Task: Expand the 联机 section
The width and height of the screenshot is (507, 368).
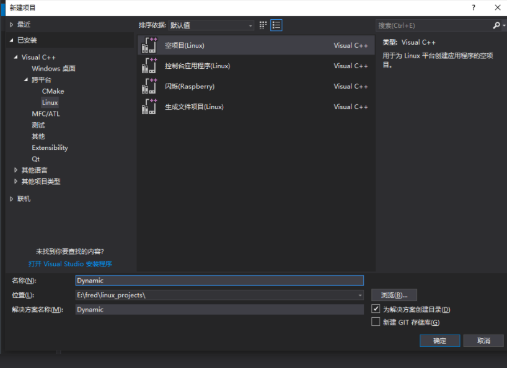Action: point(12,199)
